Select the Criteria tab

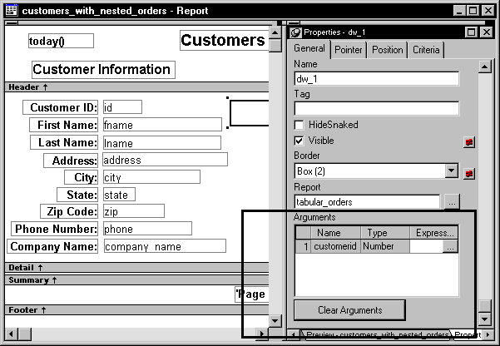[x=426, y=50]
